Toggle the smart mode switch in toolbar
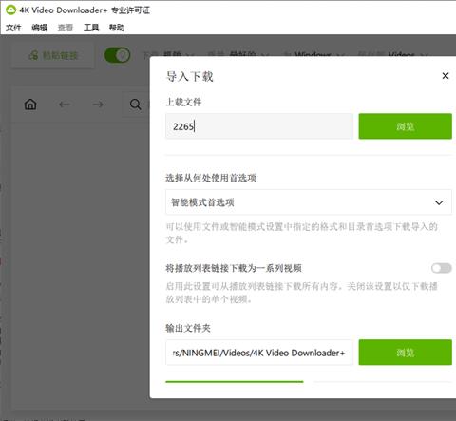The width and height of the screenshot is (456, 421). pyautogui.click(x=117, y=55)
